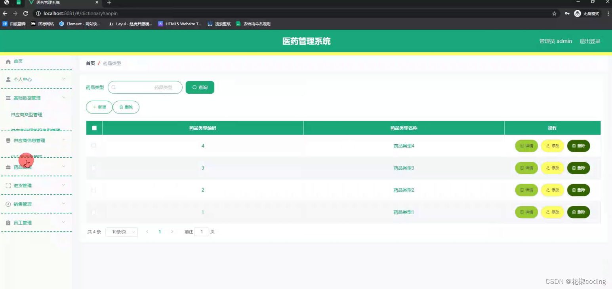Expand 药品管理 sidebar menu
The height and width of the screenshot is (289, 612).
(36, 167)
